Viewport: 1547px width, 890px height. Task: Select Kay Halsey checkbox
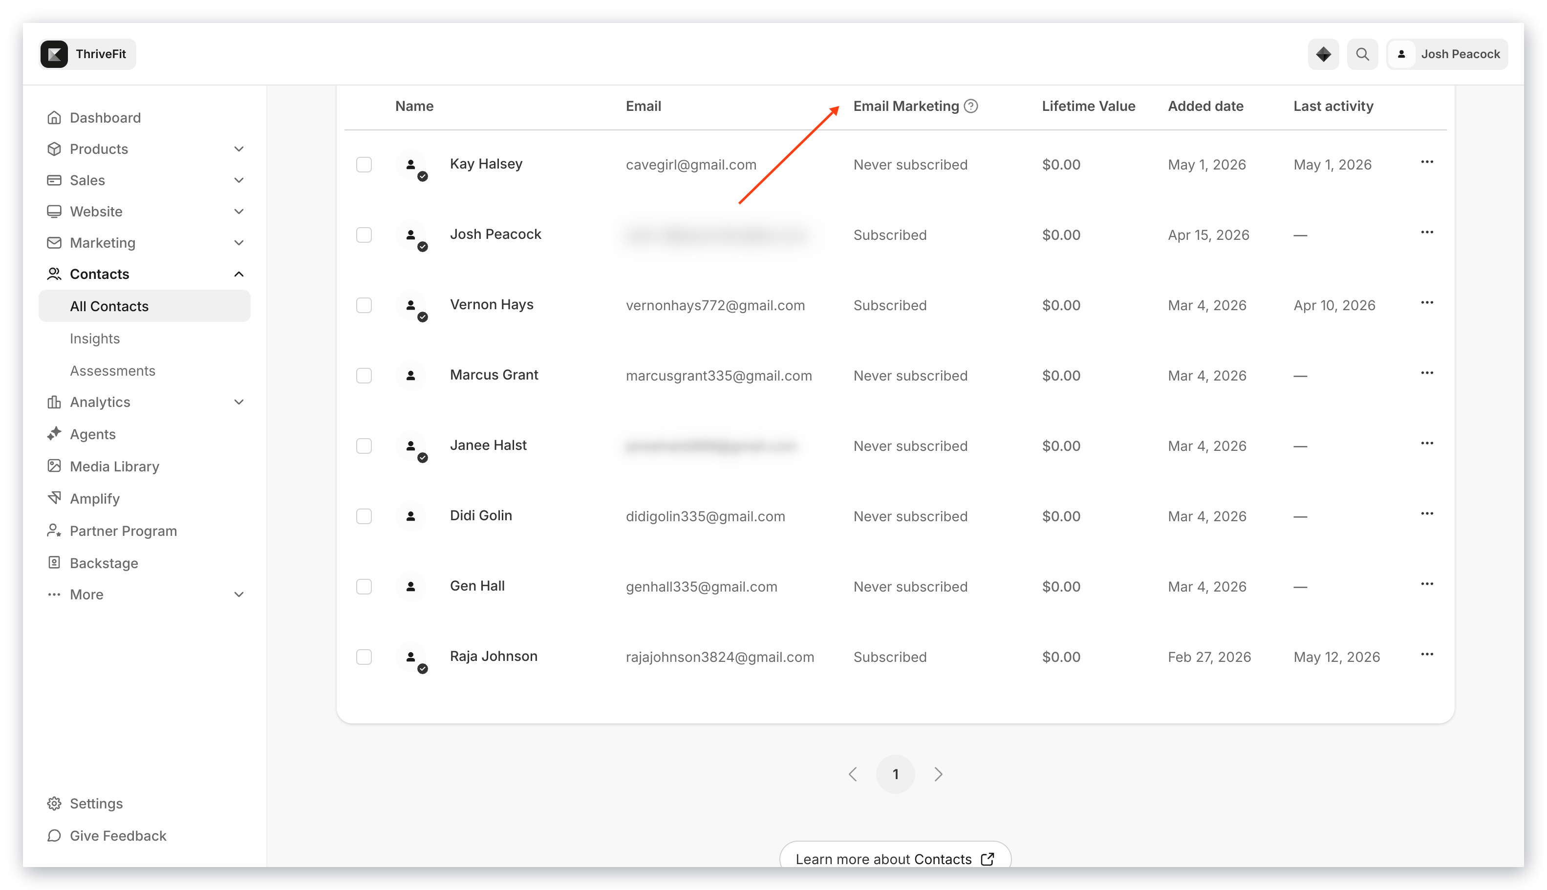(364, 165)
